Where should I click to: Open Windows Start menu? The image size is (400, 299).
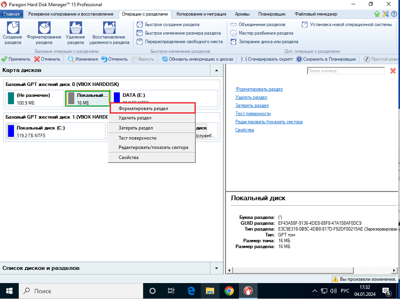tap(9, 291)
